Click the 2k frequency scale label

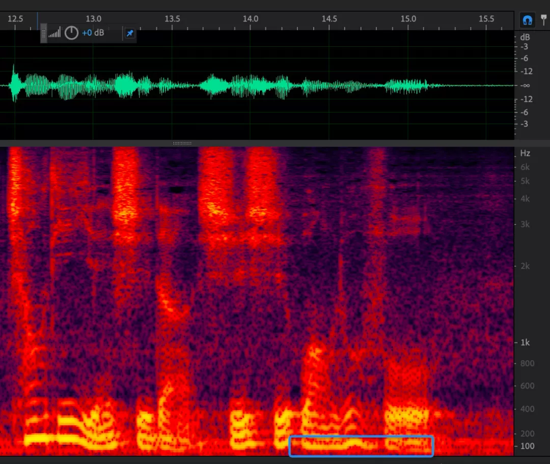click(x=525, y=267)
